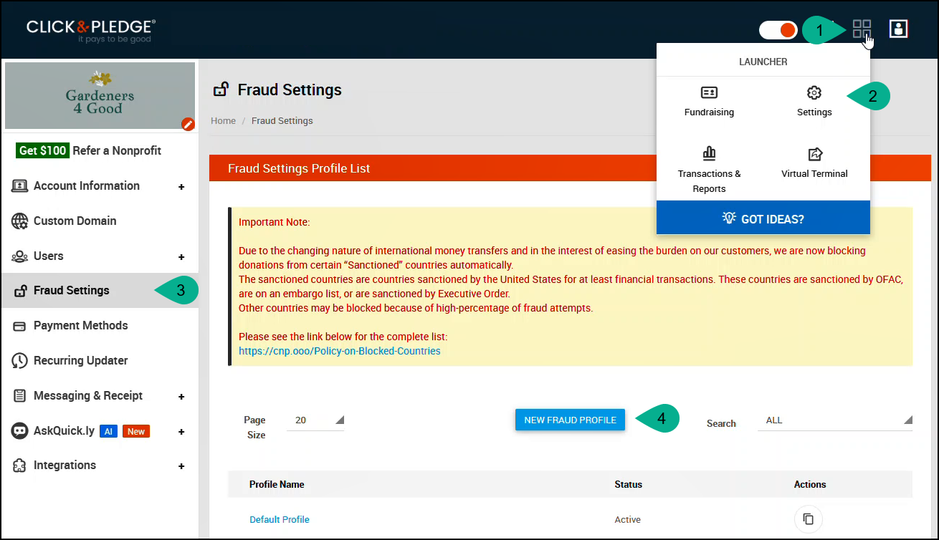
Task: Open the Default Profile link
Action: coord(280,520)
